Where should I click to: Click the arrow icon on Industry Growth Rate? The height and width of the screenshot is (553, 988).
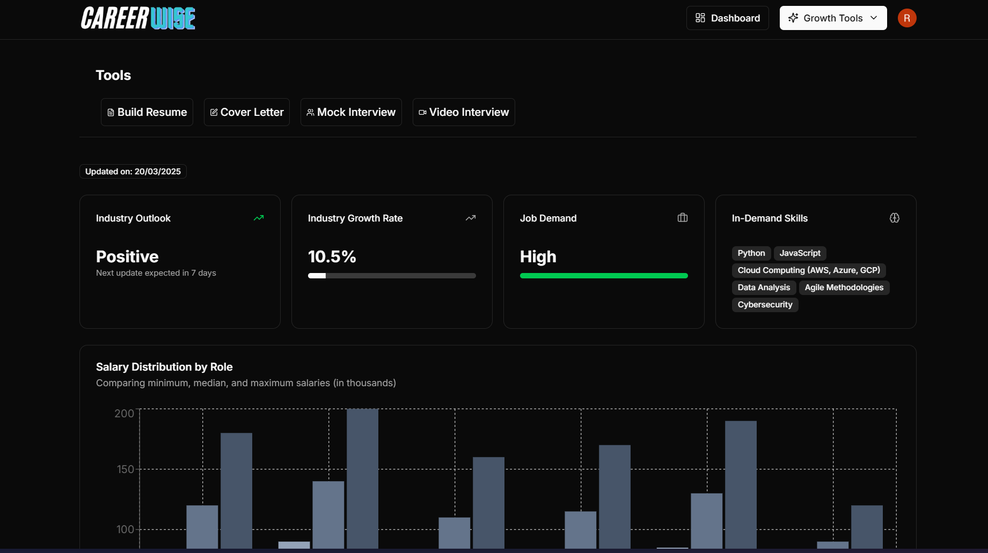(x=471, y=218)
